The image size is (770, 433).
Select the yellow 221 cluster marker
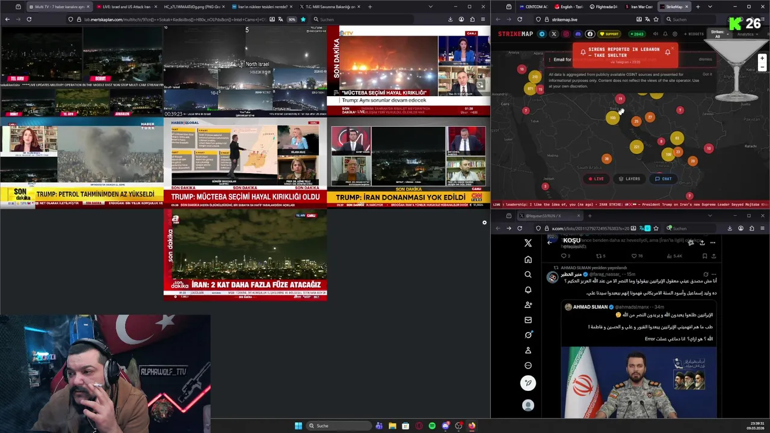click(637, 147)
